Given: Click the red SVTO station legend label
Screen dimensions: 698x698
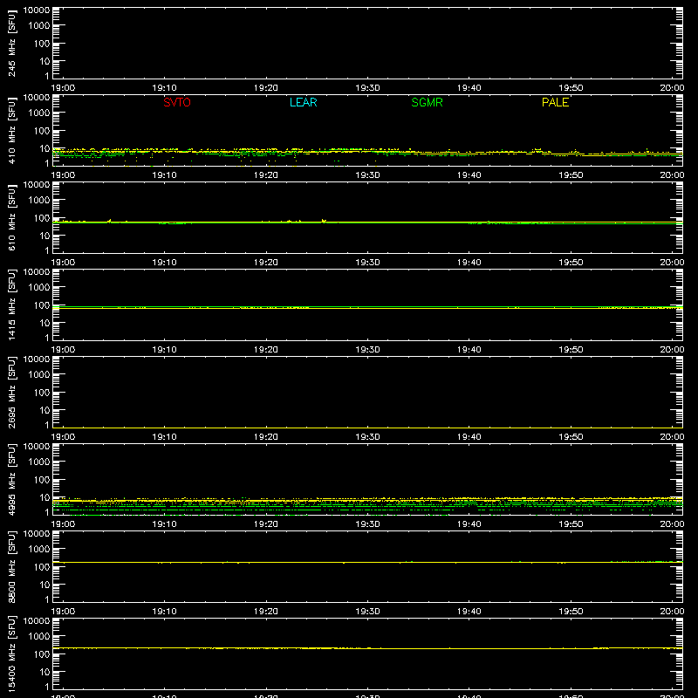Looking at the screenshot, I should 177,102.
